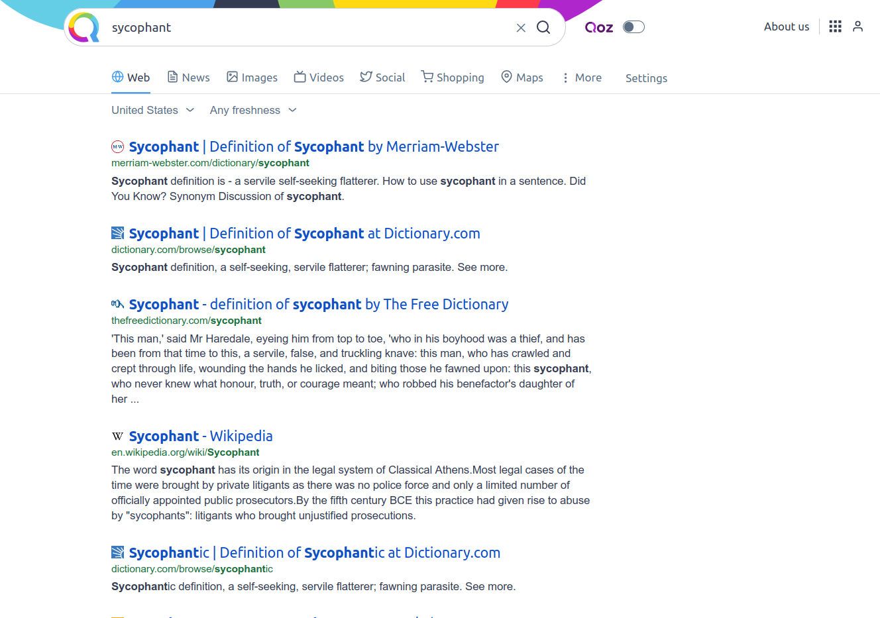
Task: Toggle the Qoz switch
Action: pyautogui.click(x=633, y=27)
